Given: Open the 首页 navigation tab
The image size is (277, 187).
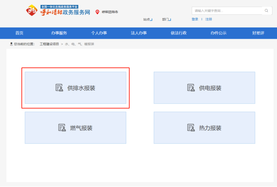Looking at the screenshot, I should tap(19, 33).
